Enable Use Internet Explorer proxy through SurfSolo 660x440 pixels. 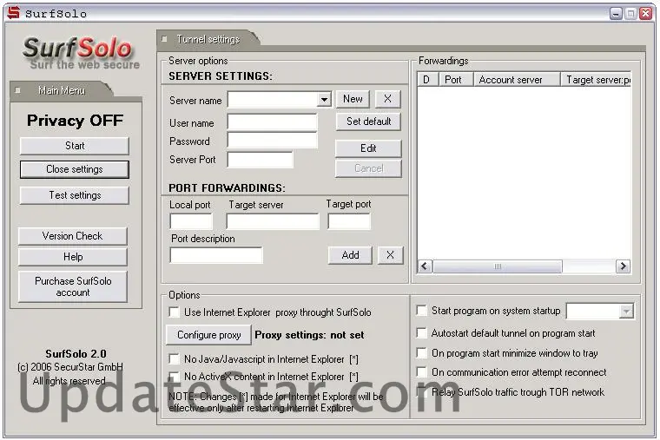[x=174, y=312]
